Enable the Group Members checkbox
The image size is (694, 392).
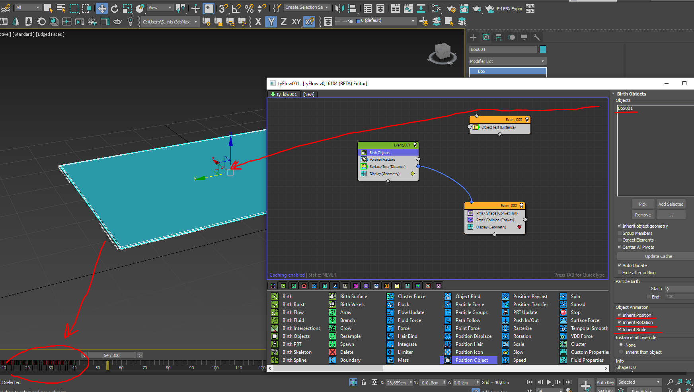620,233
